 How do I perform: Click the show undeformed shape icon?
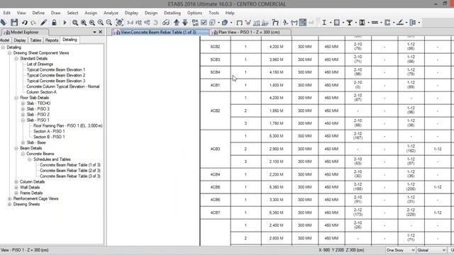pyautogui.click(x=240, y=23)
